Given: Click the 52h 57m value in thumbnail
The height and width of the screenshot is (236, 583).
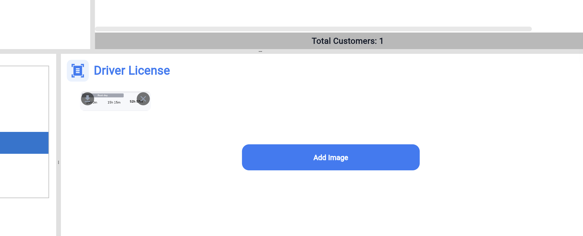Looking at the screenshot, I should [134, 102].
